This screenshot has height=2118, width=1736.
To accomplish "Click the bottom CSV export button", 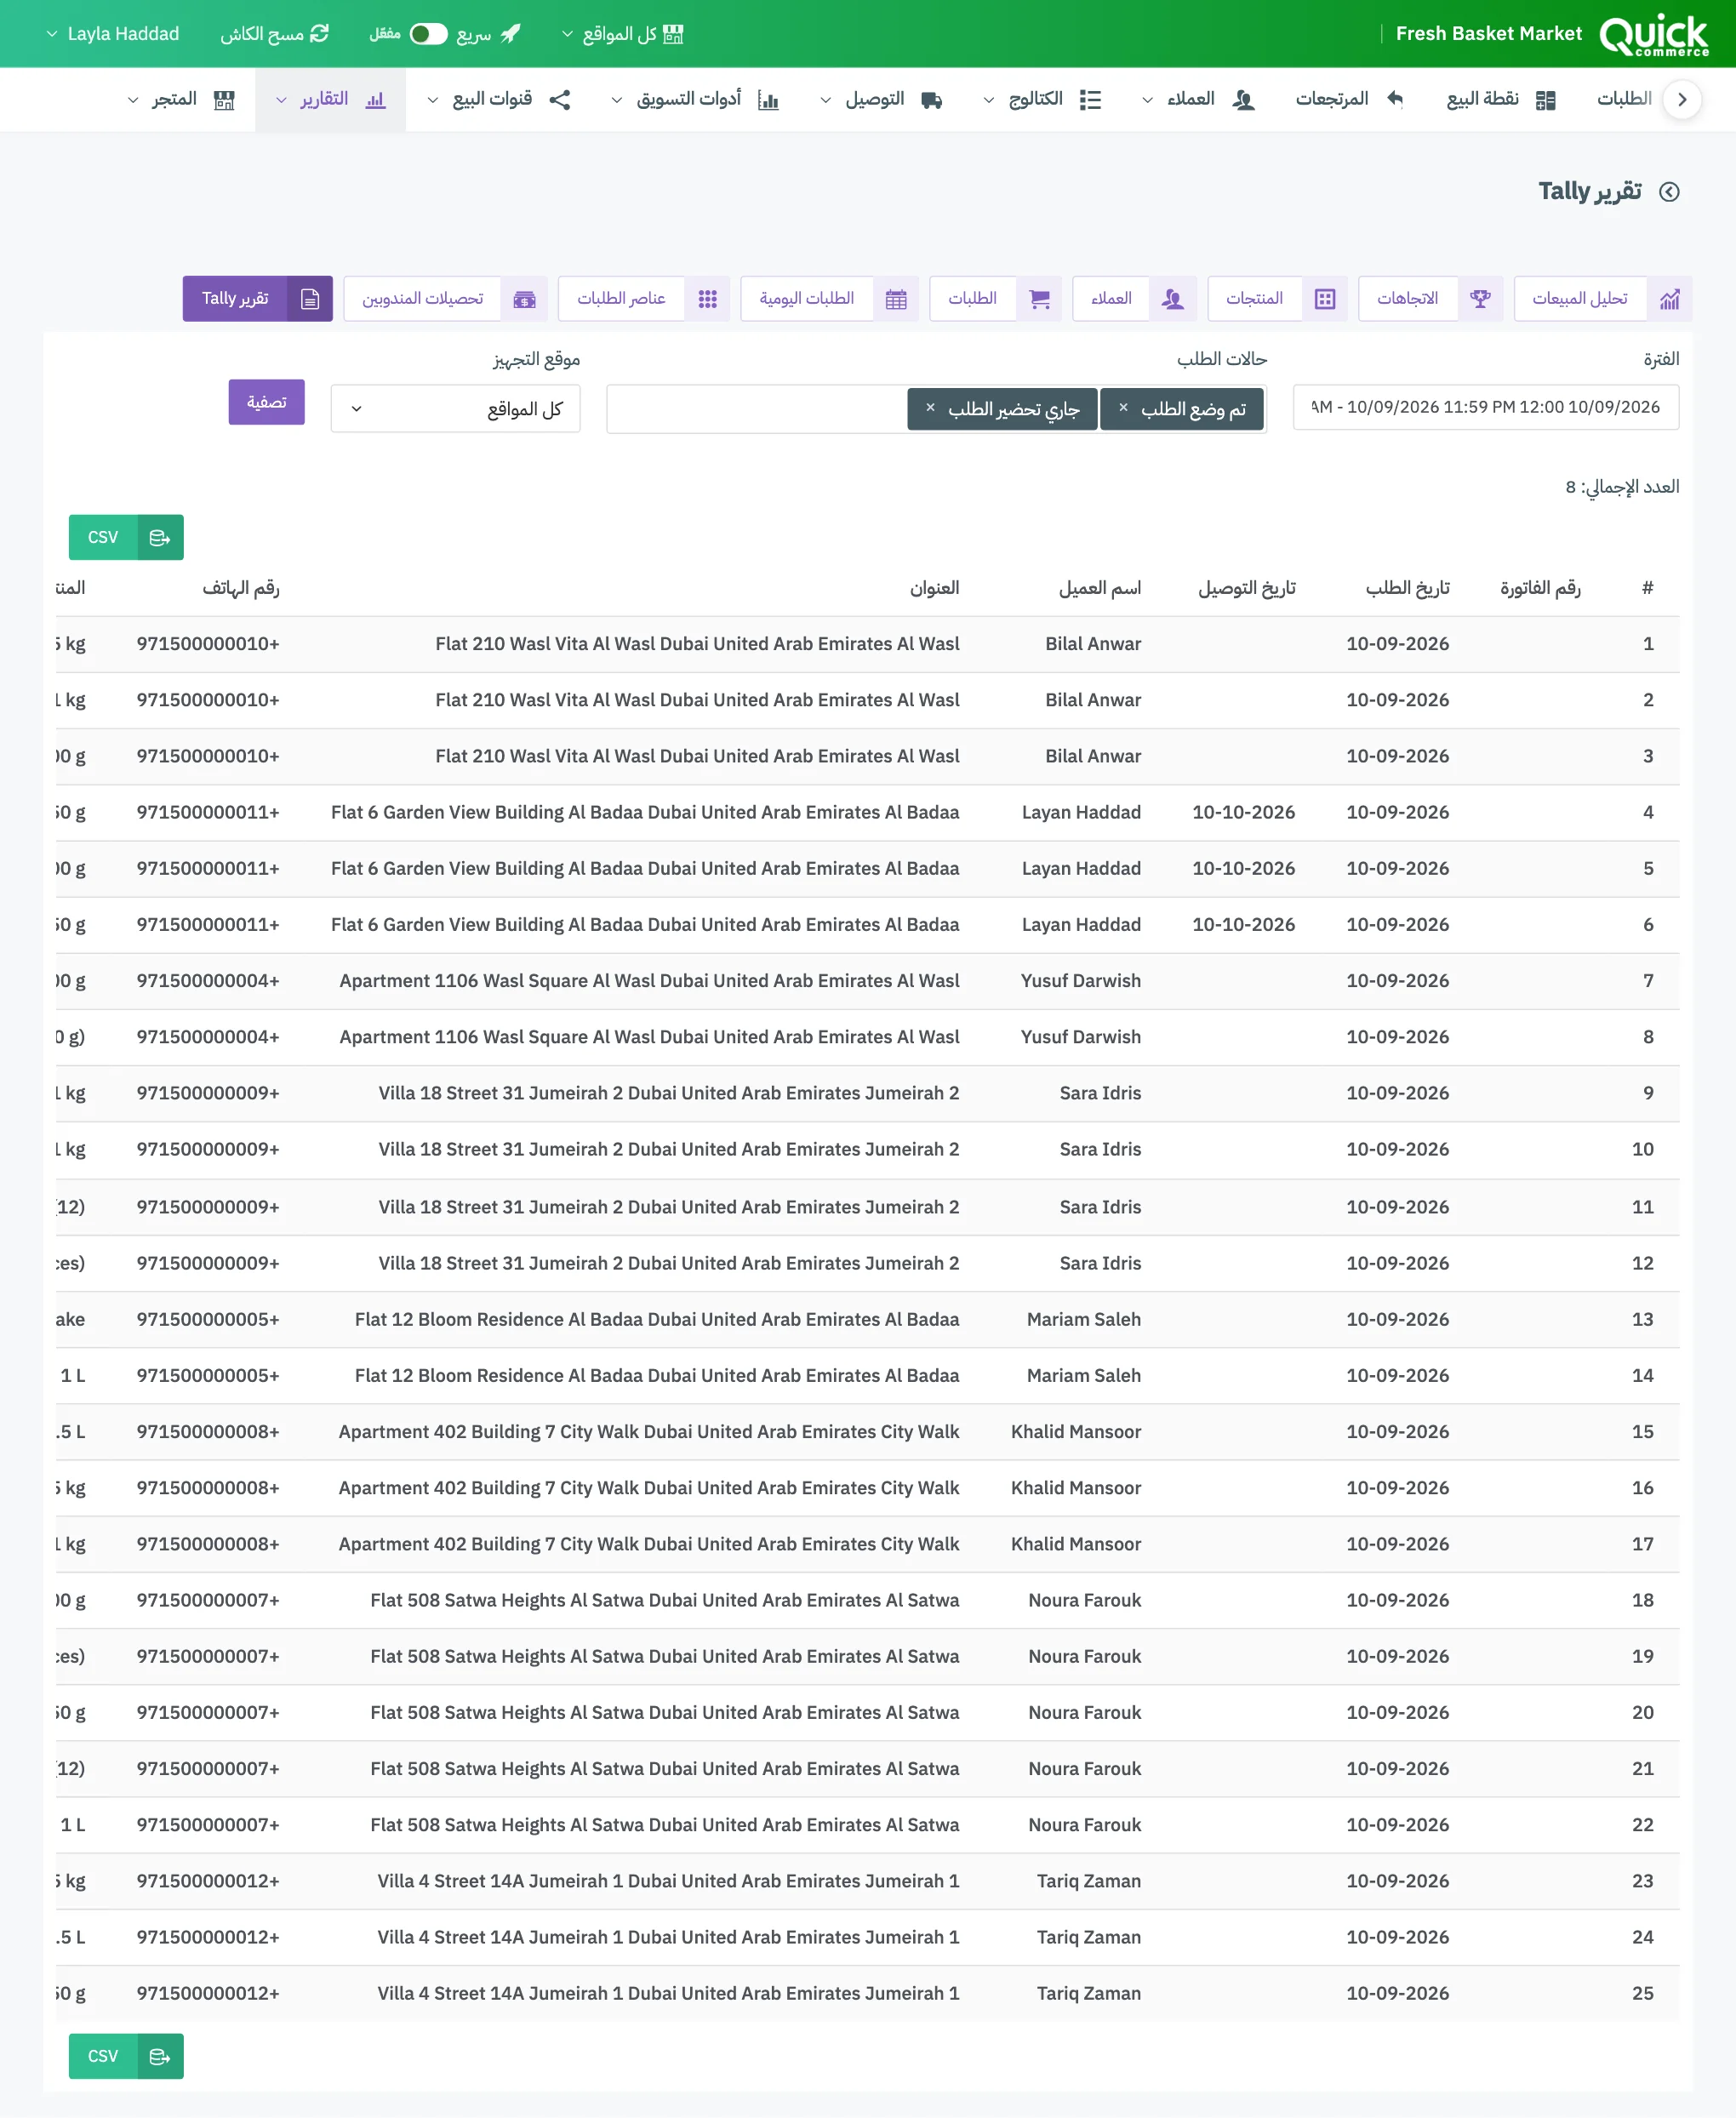I will tap(126, 2057).
